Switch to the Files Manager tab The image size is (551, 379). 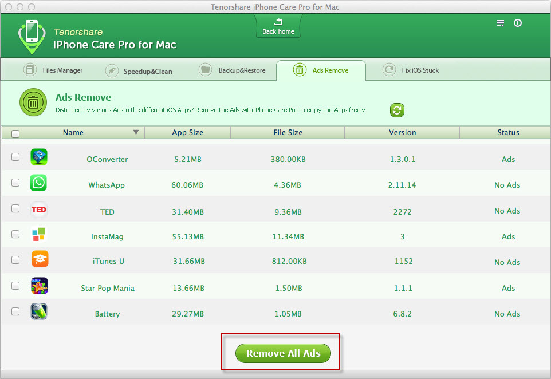[x=54, y=70]
